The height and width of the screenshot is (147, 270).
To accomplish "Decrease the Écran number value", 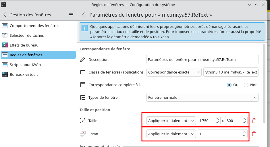I will [x=244, y=136].
